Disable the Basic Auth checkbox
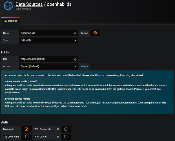 [27, 129]
